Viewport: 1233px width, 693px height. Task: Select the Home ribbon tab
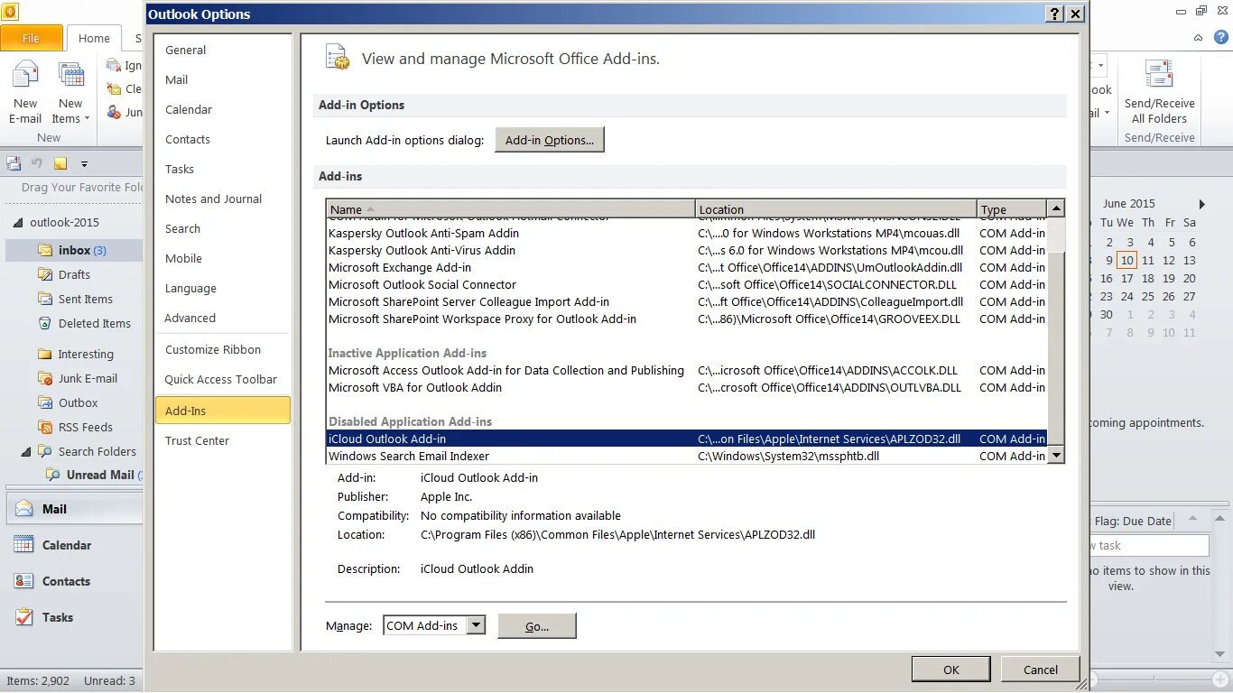[94, 38]
